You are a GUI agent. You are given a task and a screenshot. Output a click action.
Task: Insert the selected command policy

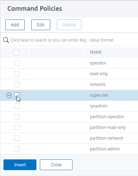click(x=20, y=165)
